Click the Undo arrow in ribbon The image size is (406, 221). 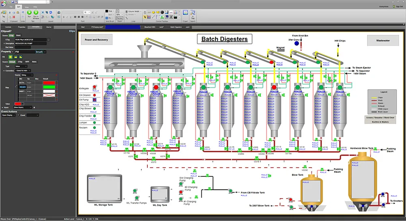[x=22, y=13]
